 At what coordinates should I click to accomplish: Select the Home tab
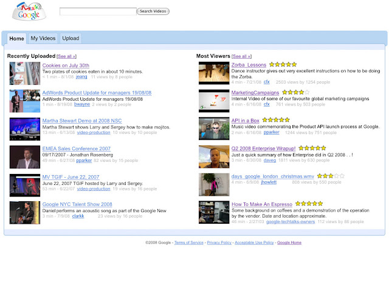pos(17,38)
